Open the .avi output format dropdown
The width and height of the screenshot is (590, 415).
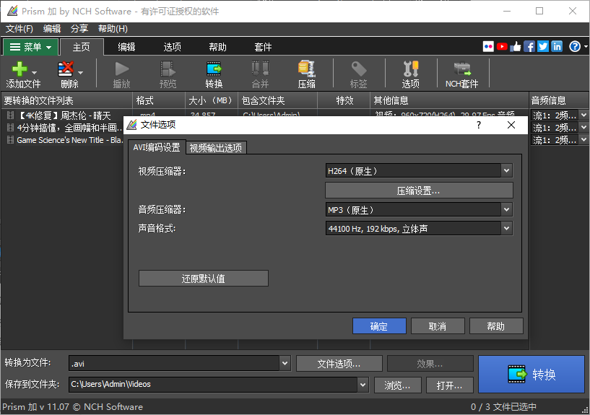tap(285, 363)
